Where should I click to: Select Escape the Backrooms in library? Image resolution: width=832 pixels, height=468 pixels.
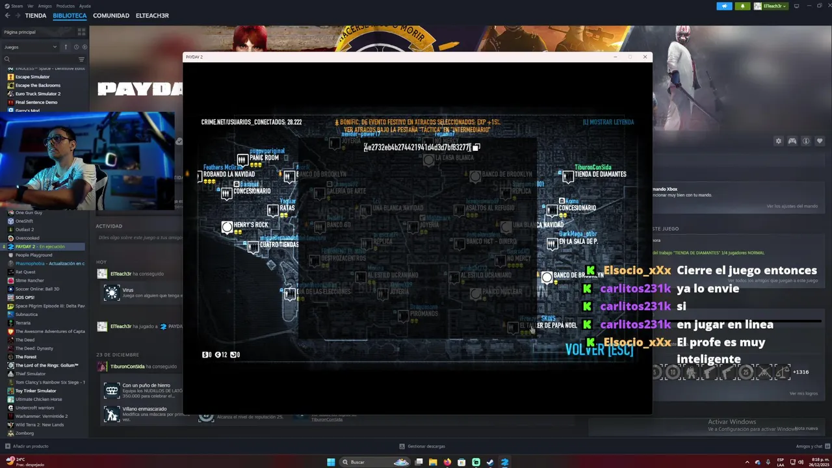click(38, 85)
